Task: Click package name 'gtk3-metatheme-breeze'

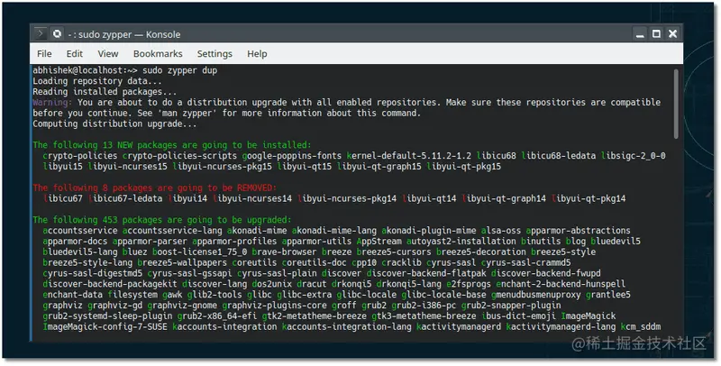Action: 424,316
